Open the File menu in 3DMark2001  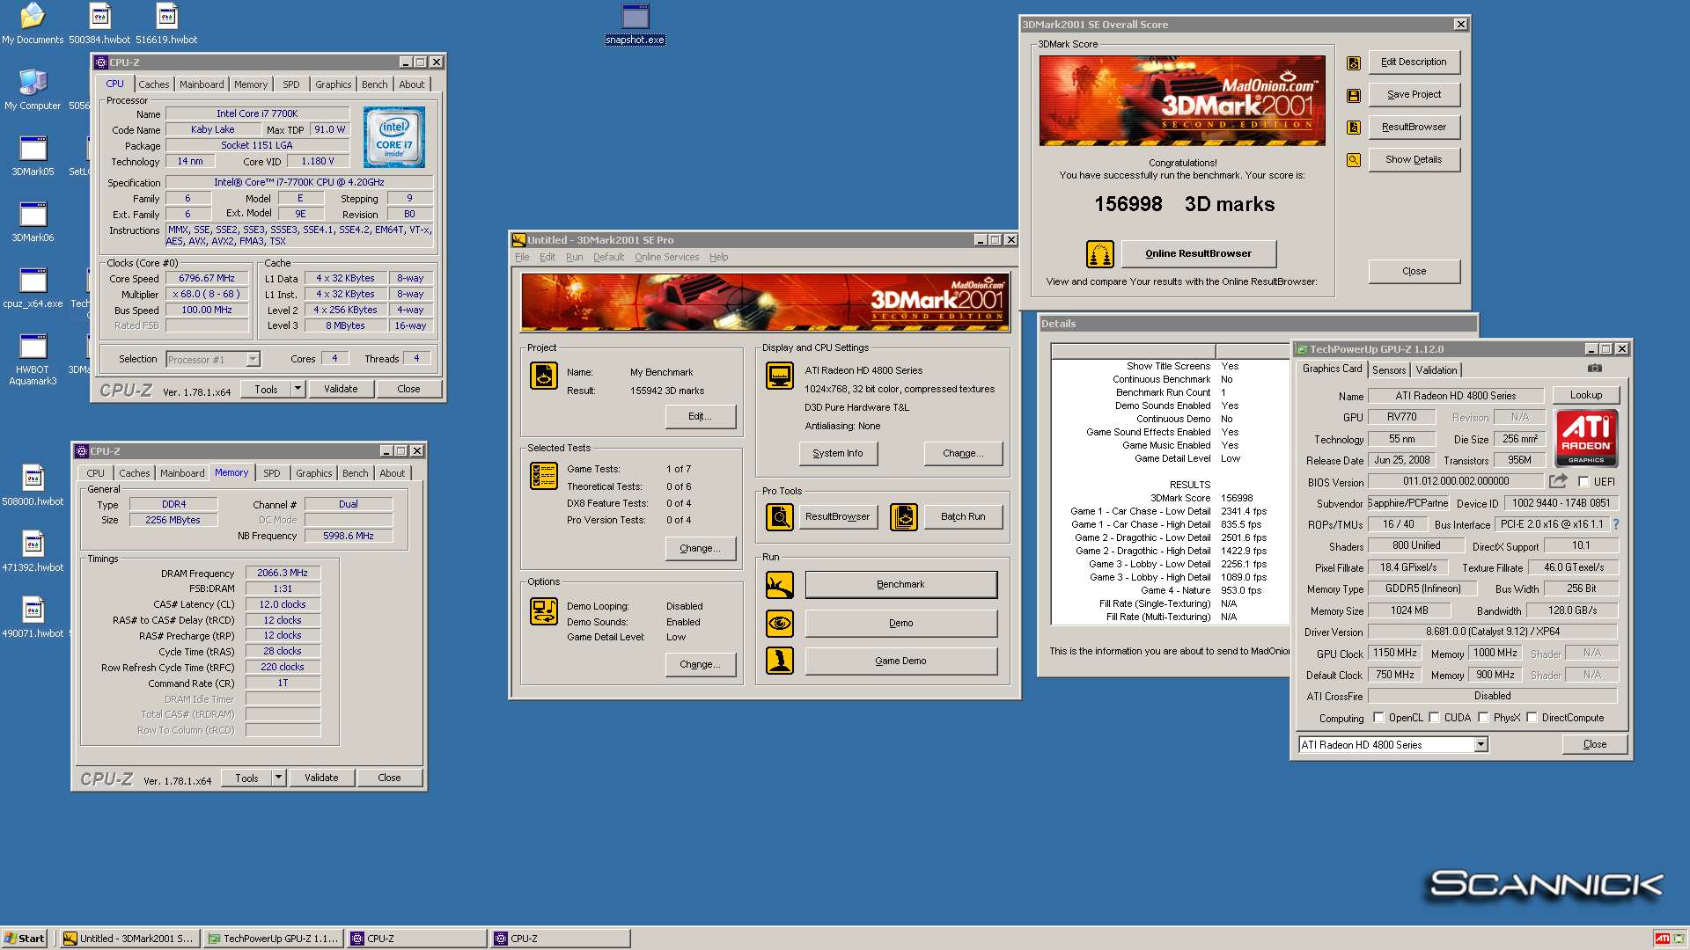(x=522, y=258)
